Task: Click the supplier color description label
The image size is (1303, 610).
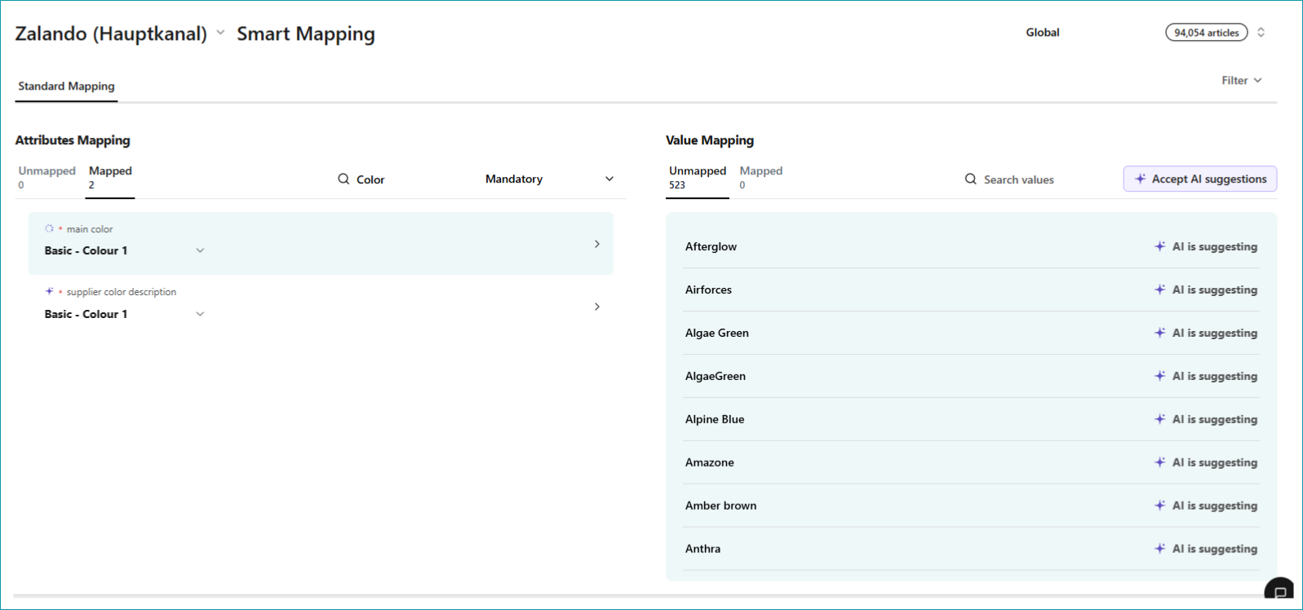Action: [x=122, y=292]
